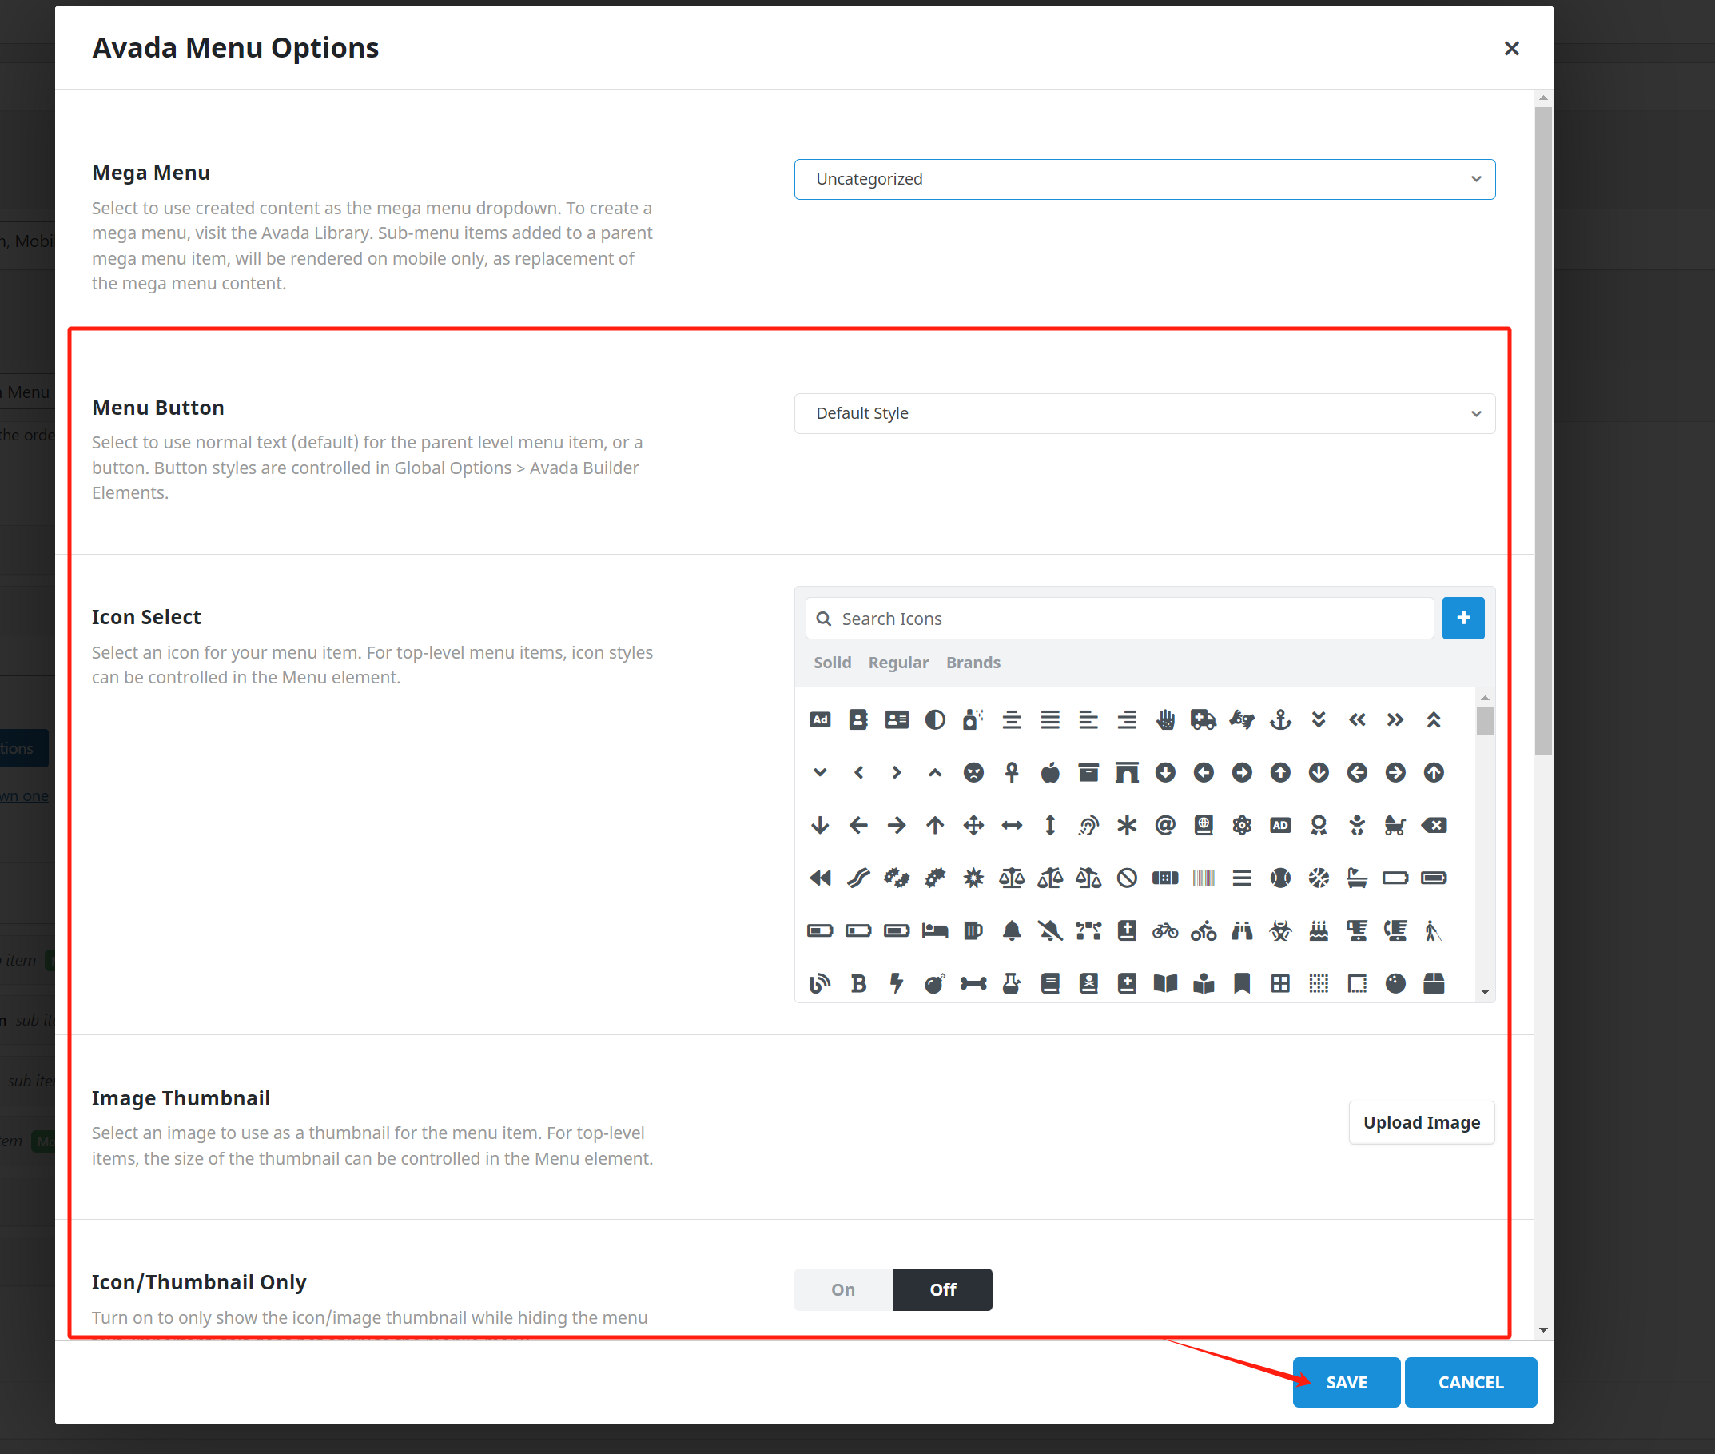Pick the ambulance icon
The image size is (1715, 1454).
pos(1203,719)
